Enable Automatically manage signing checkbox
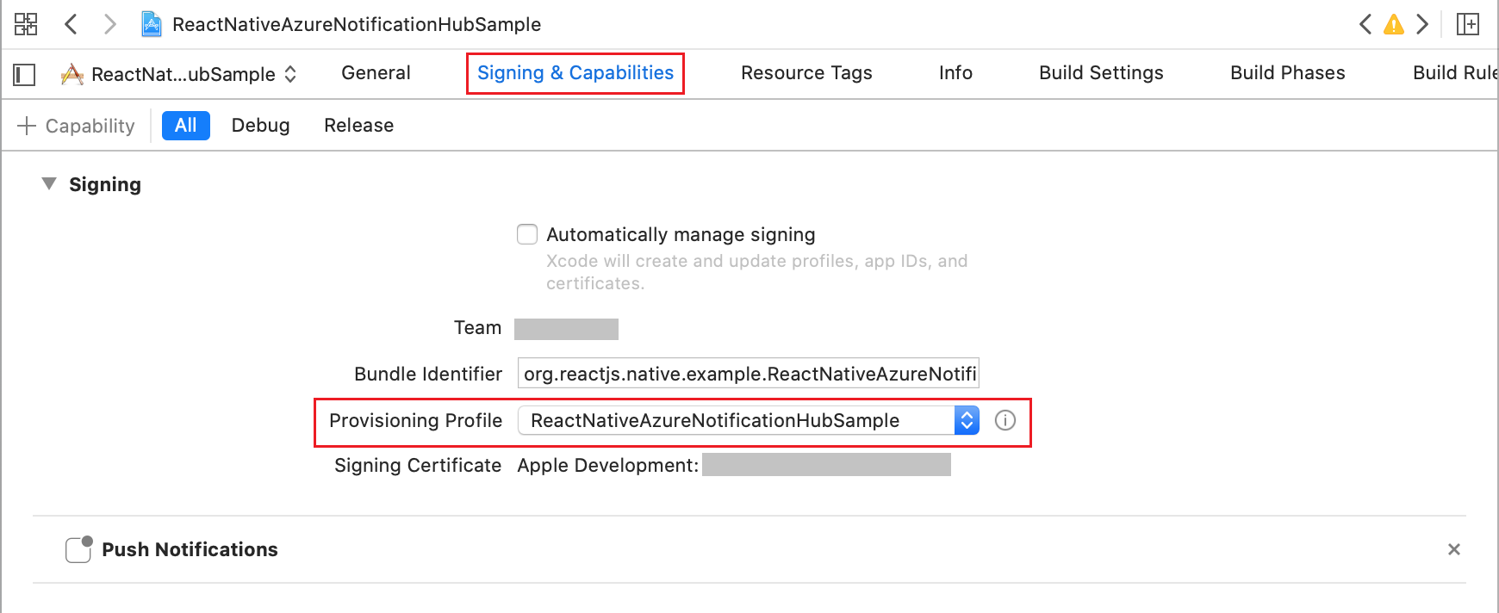The width and height of the screenshot is (1499, 613). [x=527, y=234]
